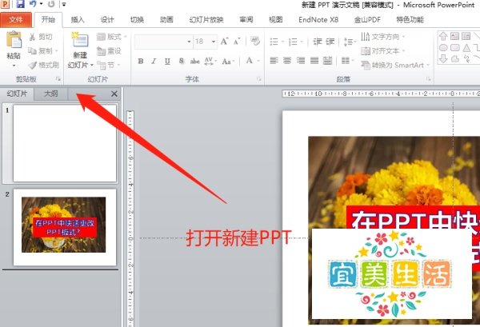Screen dimensions: 480x327
Task: Toggle italic formatting
Action: click(x=154, y=62)
